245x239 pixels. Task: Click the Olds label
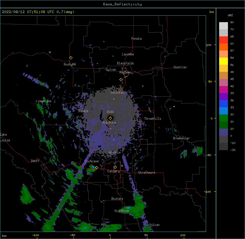click(x=110, y=112)
